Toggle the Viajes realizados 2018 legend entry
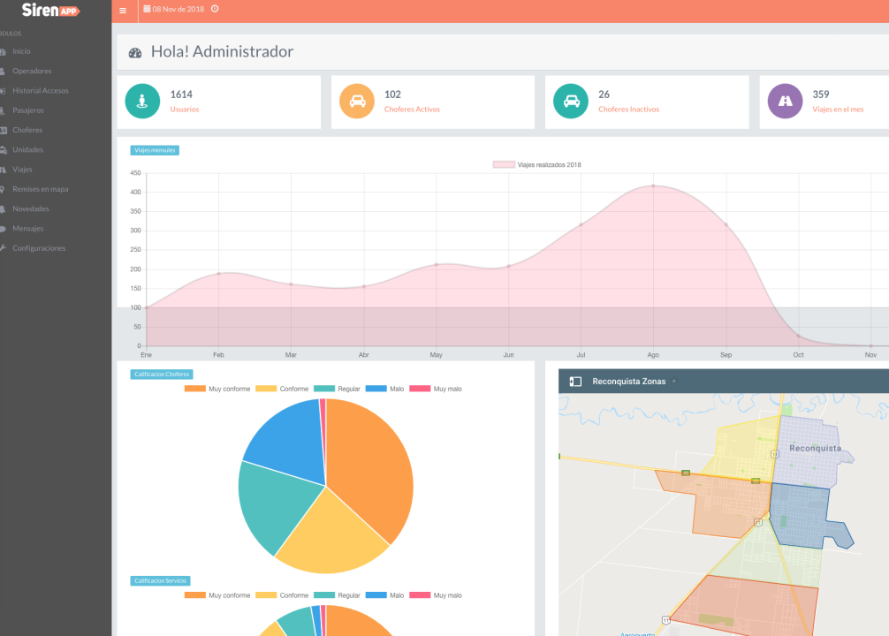The height and width of the screenshot is (636, 889). click(x=537, y=165)
